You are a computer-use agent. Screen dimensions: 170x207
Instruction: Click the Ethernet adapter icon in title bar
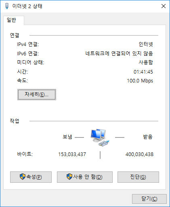tap(7, 6)
